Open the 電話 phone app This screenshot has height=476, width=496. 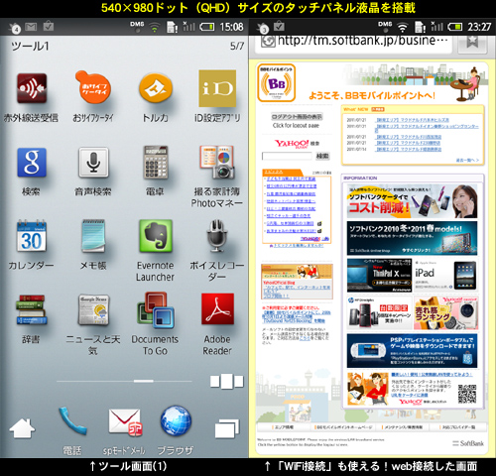72,421
